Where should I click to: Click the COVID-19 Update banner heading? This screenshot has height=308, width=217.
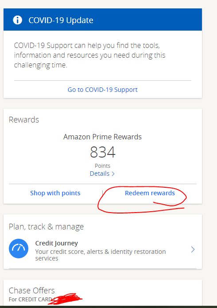pyautogui.click(x=61, y=20)
